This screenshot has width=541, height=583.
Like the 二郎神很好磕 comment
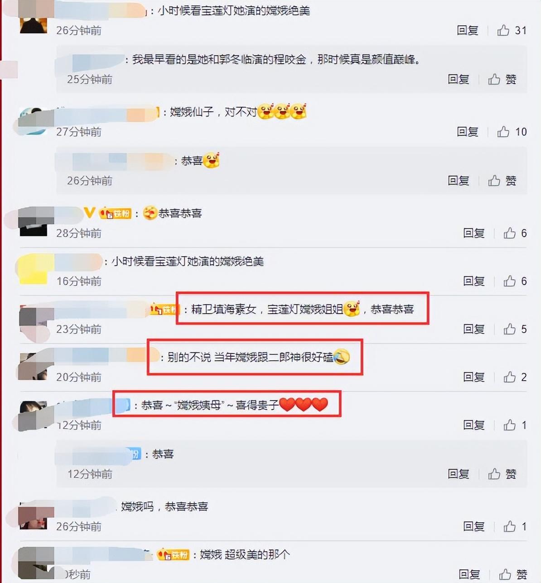coord(510,377)
